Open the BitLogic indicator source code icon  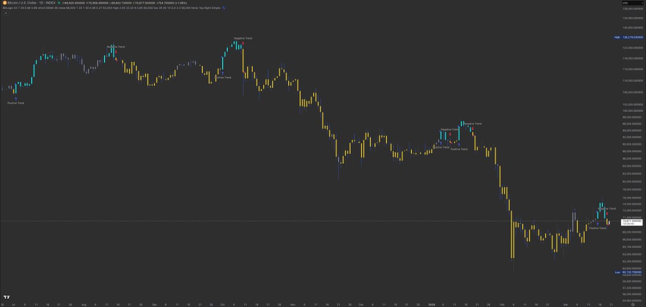[224, 8]
